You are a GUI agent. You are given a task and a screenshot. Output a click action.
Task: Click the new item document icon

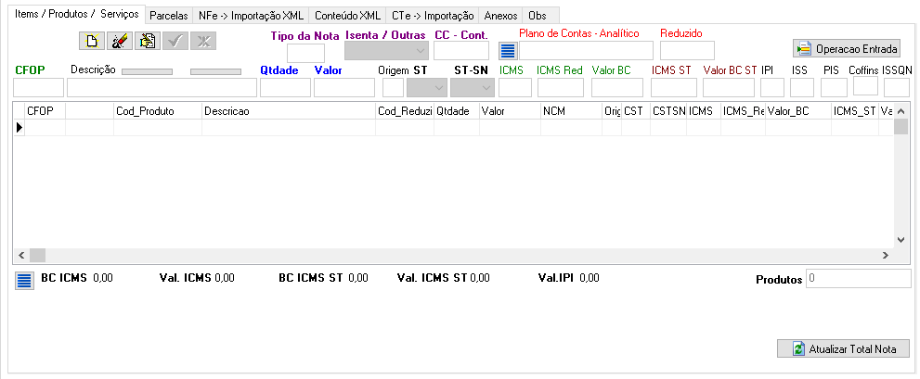point(92,41)
